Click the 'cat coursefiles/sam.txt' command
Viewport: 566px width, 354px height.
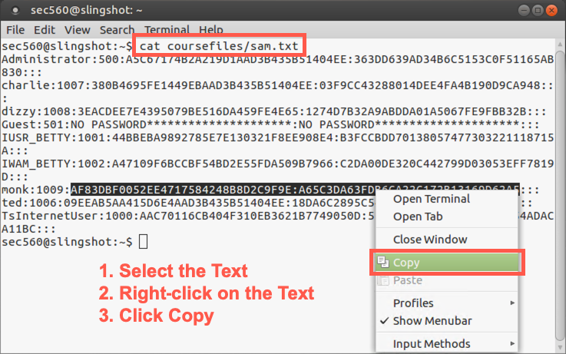click(219, 46)
